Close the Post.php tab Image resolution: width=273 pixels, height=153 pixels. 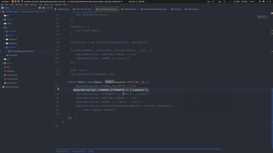click(x=182, y=9)
